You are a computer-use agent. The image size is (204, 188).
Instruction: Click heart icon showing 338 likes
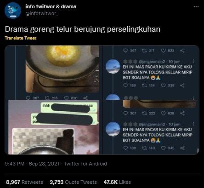tap(164, 85)
